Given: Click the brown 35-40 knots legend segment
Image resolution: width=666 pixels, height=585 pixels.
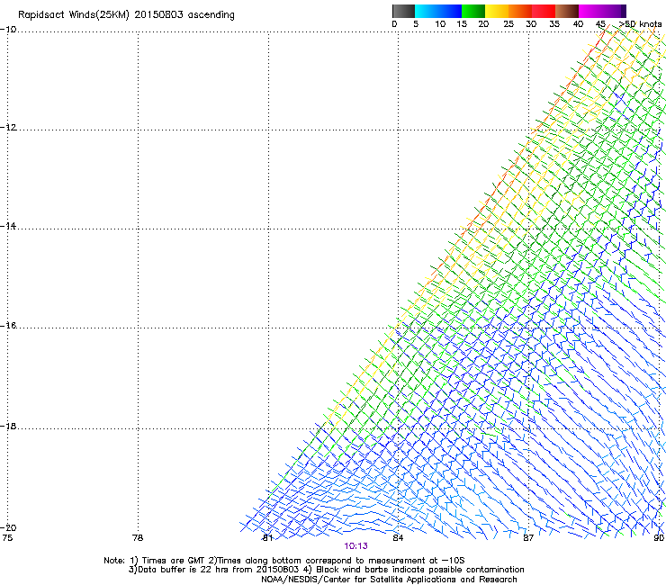Looking at the screenshot, I should pos(567,11).
